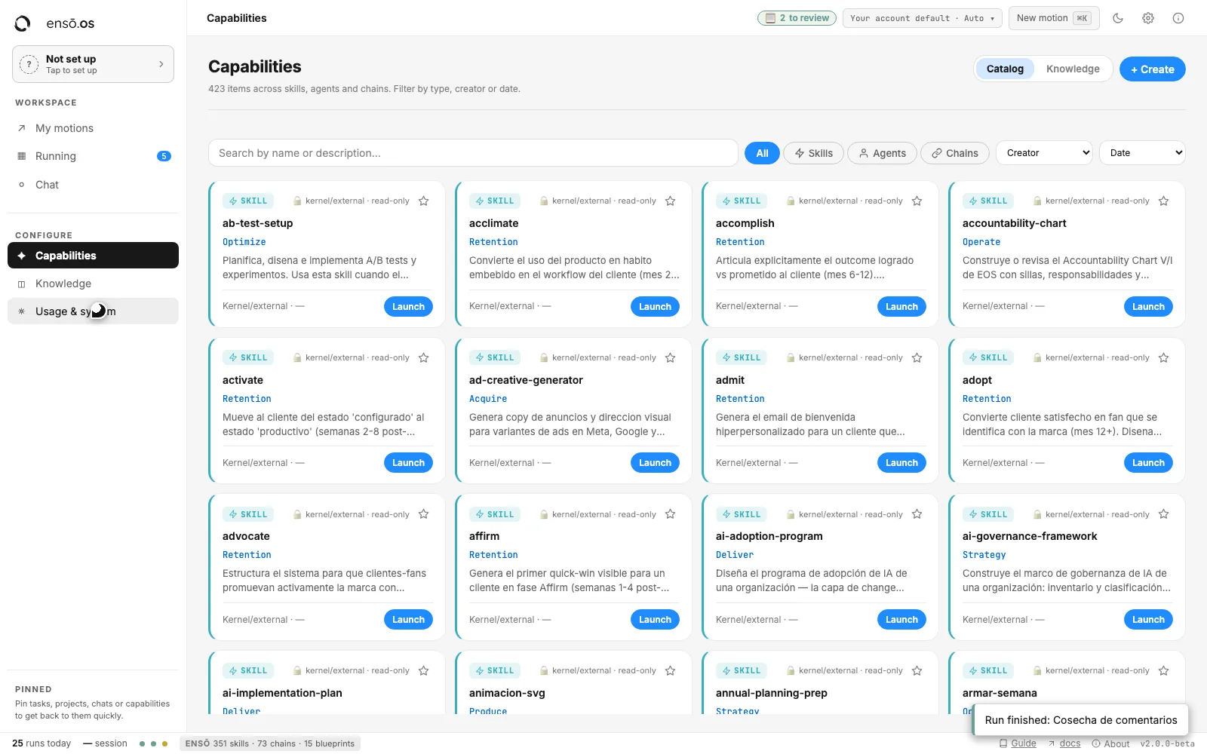Open settings gear icon in top bar

[x=1148, y=18]
